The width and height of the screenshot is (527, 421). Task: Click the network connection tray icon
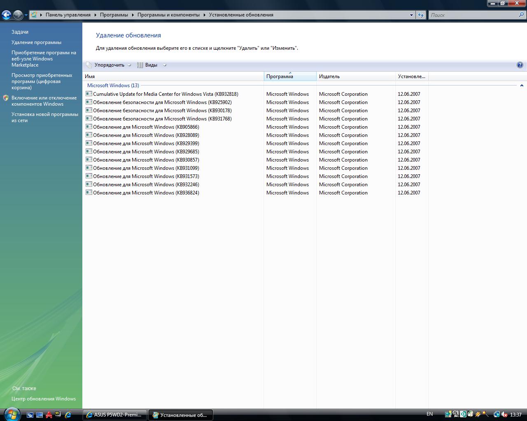tap(497, 414)
